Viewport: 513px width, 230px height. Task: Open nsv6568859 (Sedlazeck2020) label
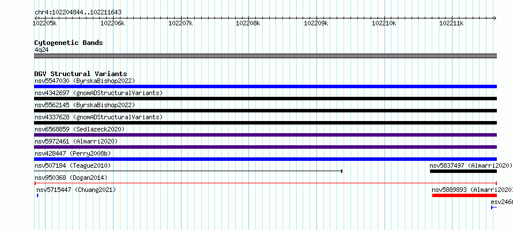(80, 129)
